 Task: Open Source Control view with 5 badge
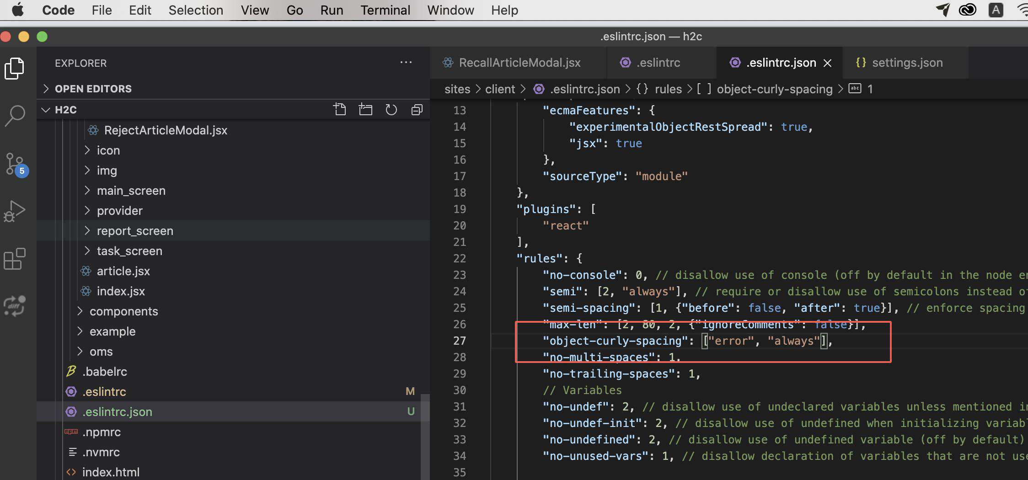click(16, 165)
